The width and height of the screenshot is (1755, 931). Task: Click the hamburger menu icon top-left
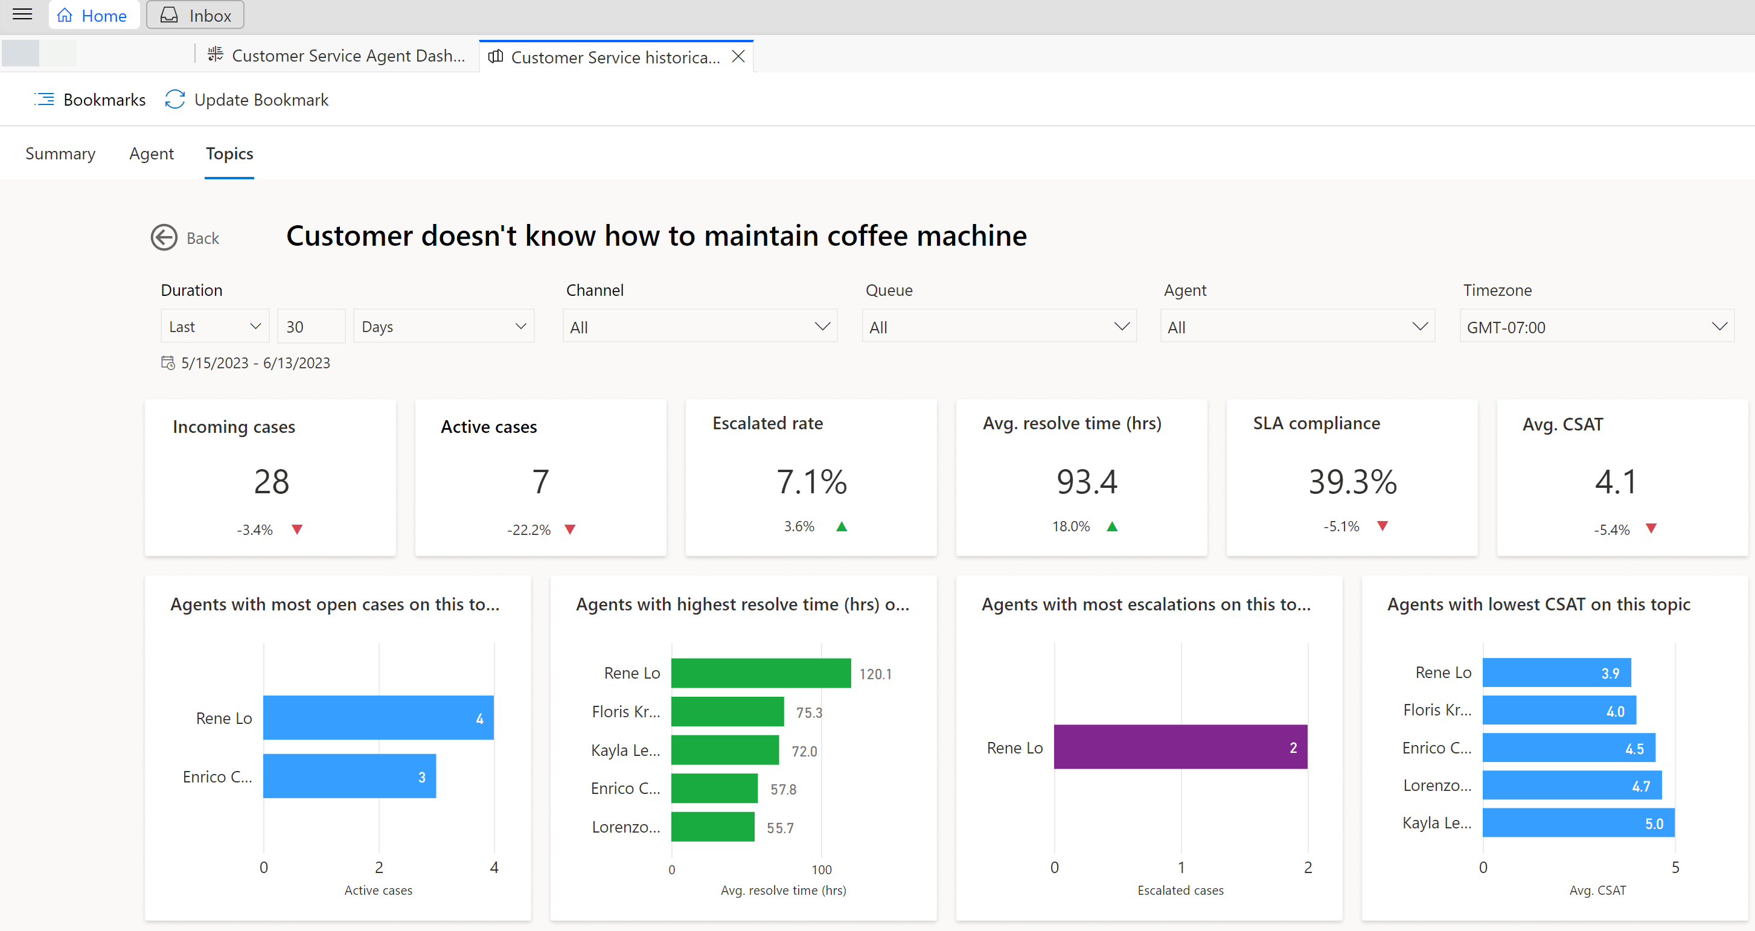click(x=22, y=14)
